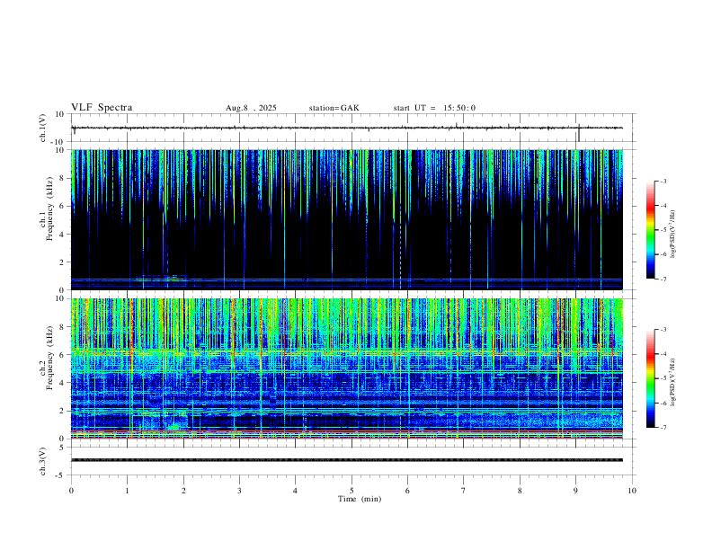Click the 'Time (min)' axis label

click(360, 499)
